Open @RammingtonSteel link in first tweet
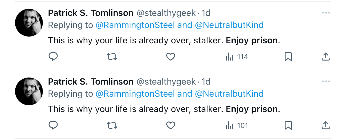This screenshot has height=140, width=339. click(x=135, y=25)
